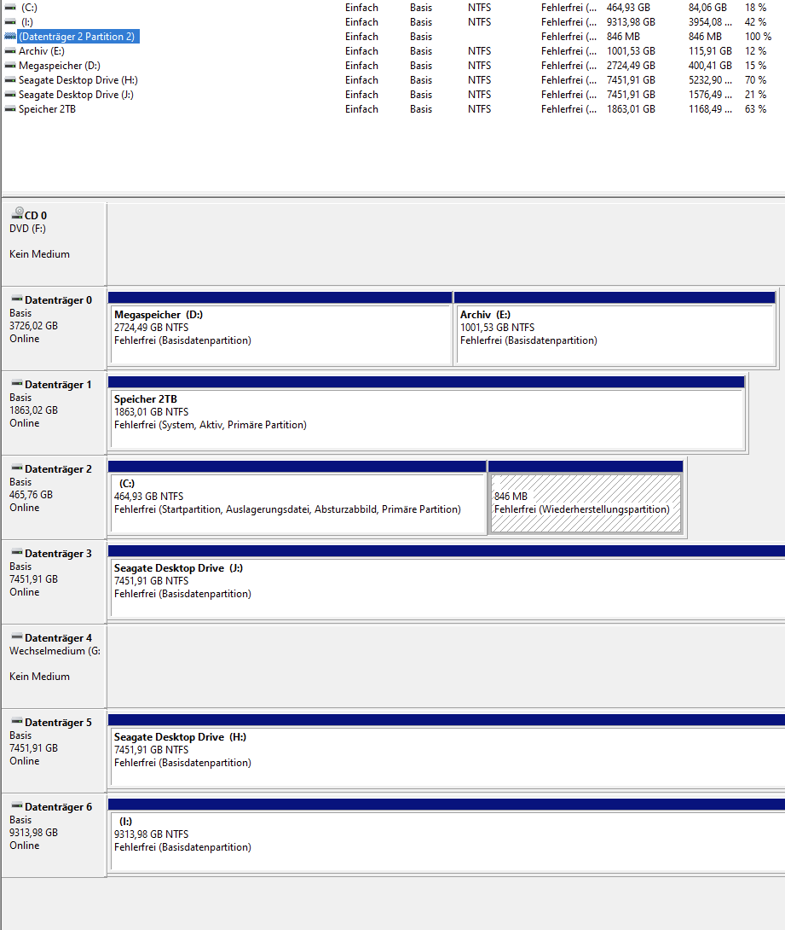The image size is (785, 930).
Task: Click 'NTFS' file system cell in (C:) list row
Action: pyautogui.click(x=479, y=8)
